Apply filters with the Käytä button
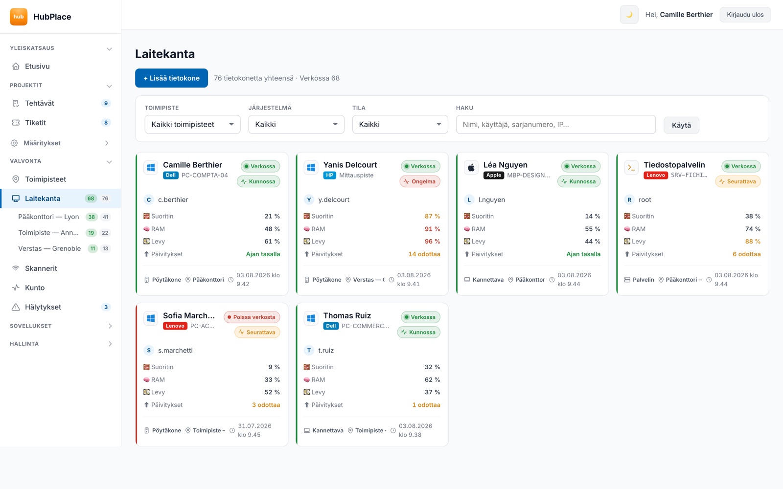The width and height of the screenshot is (783, 489). [x=681, y=125]
